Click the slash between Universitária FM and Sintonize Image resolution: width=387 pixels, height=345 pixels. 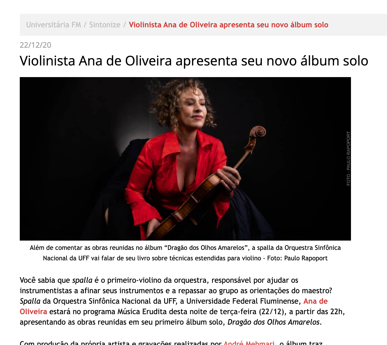(x=85, y=25)
